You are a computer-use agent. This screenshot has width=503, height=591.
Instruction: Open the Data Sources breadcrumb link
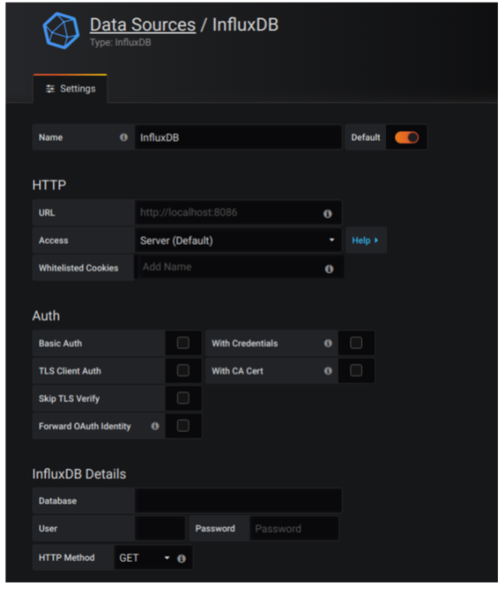pos(143,25)
